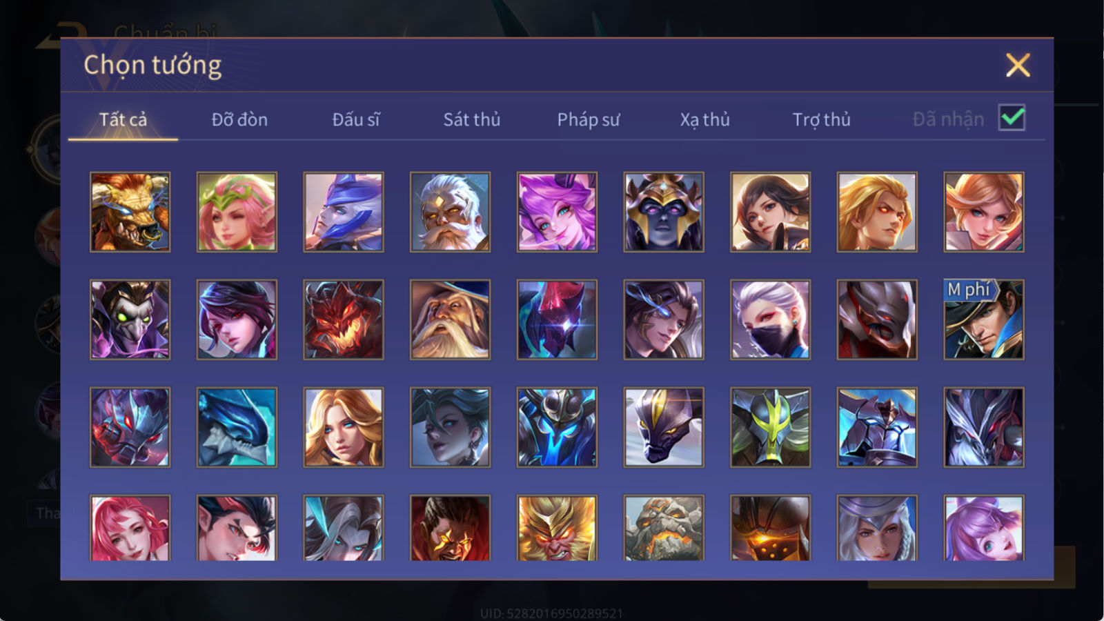Switch to the Pháp sư tab
Image resolution: width=1104 pixels, height=621 pixels.
(589, 119)
